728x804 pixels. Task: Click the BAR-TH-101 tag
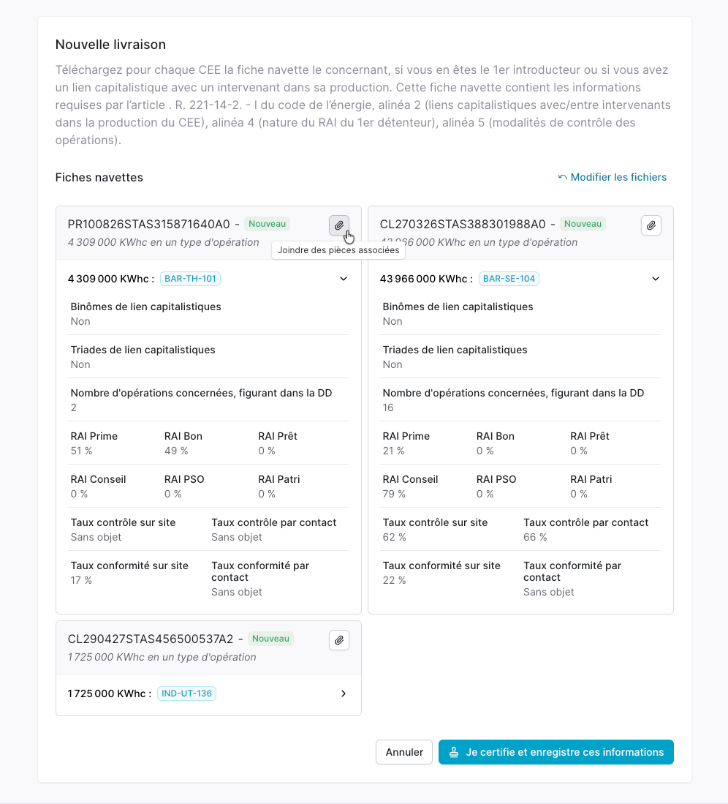pyautogui.click(x=190, y=279)
